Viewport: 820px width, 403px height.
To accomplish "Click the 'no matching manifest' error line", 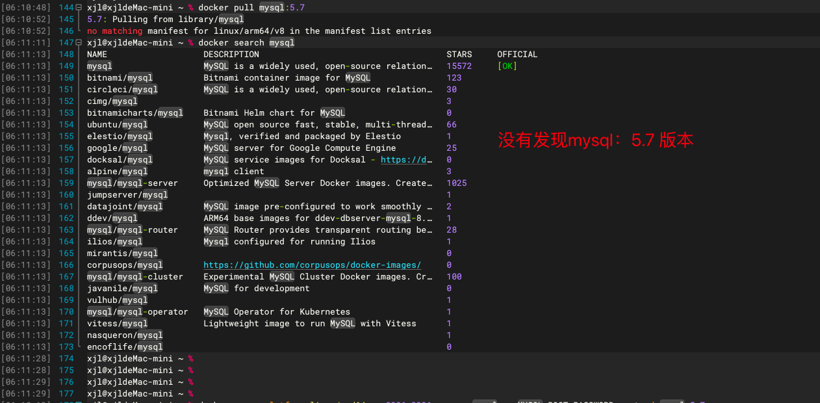I will click(x=259, y=31).
